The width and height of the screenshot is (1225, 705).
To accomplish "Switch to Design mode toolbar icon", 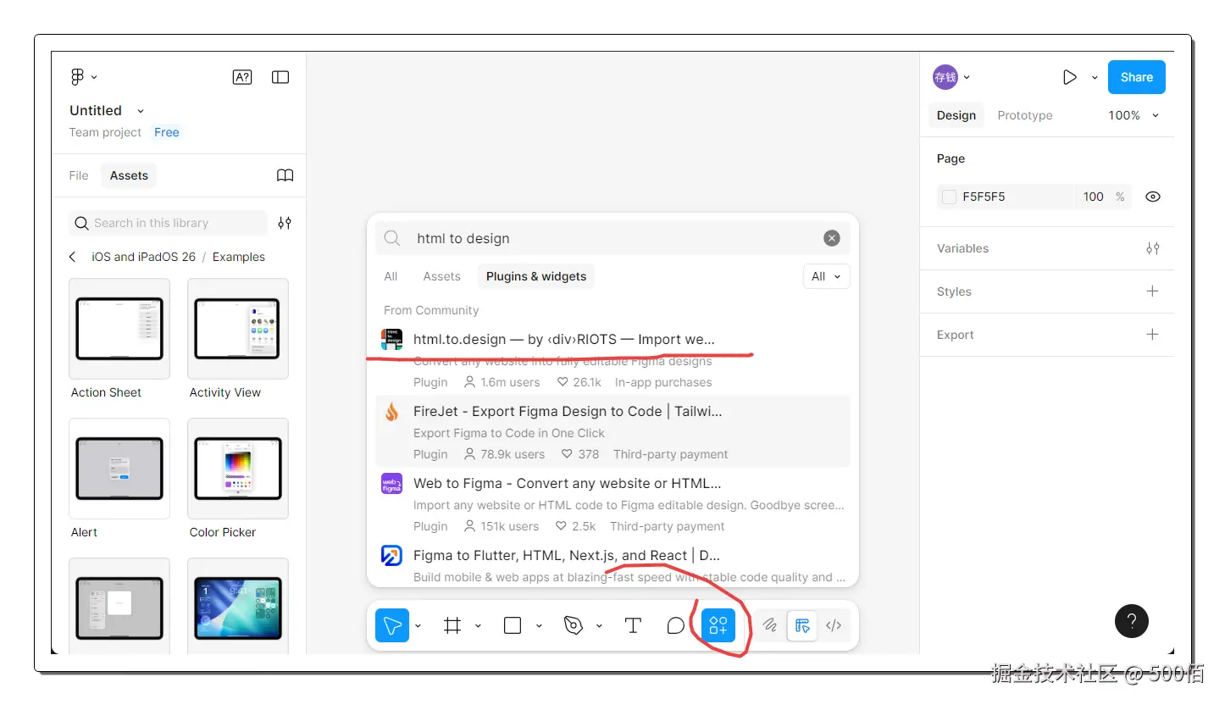I will [x=802, y=625].
